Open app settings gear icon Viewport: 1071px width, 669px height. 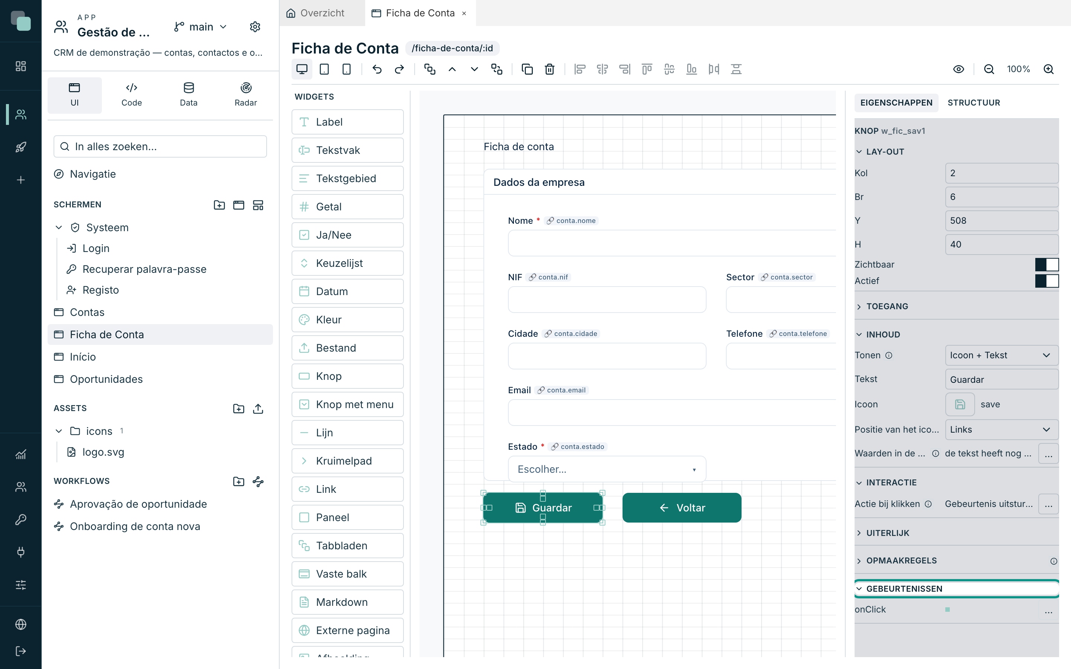click(255, 27)
